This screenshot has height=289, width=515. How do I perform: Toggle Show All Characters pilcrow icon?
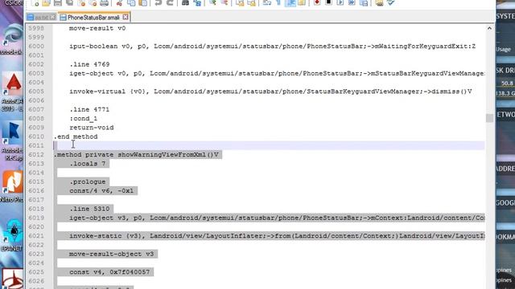[278, 3]
